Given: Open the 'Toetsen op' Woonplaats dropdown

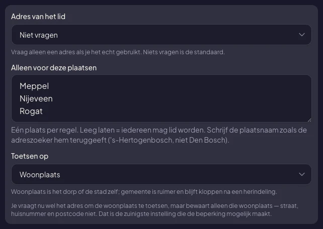Looking at the screenshot, I should [x=161, y=174].
